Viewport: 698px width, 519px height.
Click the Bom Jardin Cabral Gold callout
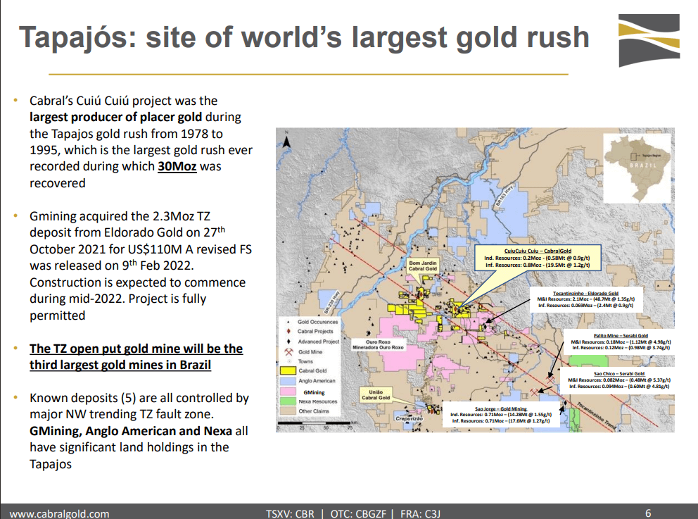pyautogui.click(x=422, y=266)
